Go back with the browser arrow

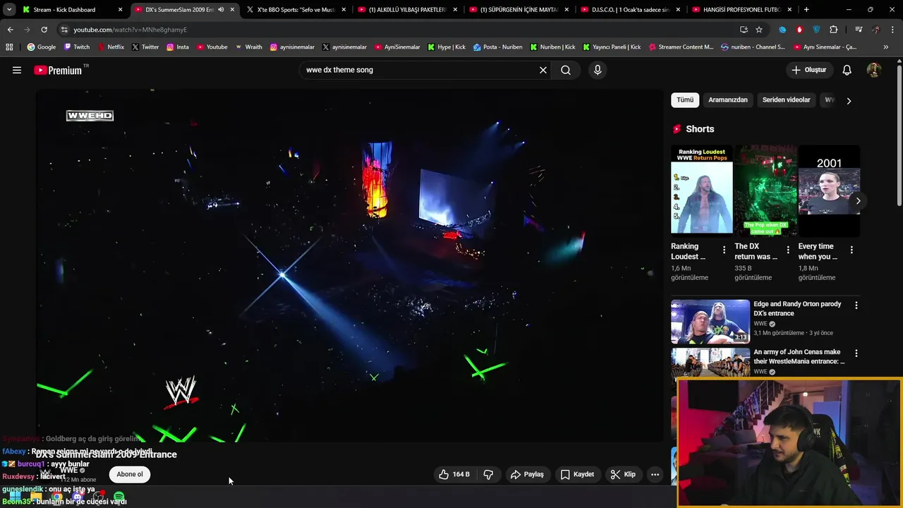point(10,30)
